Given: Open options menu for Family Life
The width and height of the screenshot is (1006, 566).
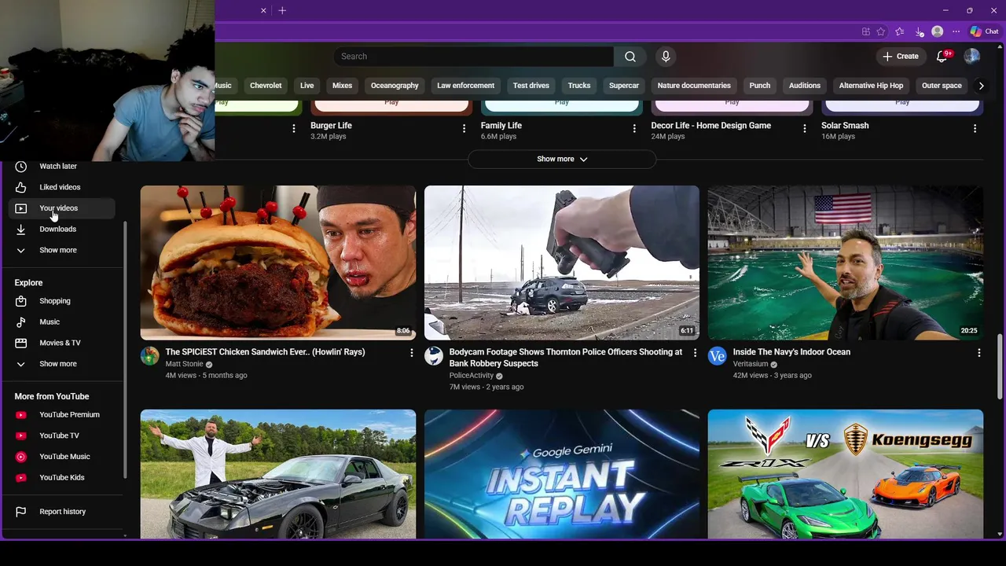Looking at the screenshot, I should point(634,128).
